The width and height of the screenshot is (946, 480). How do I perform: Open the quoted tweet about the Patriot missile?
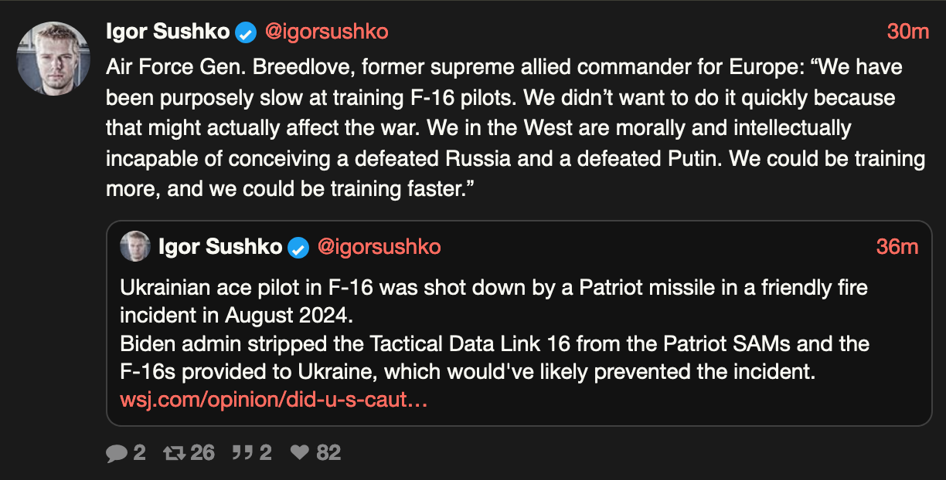tap(519, 323)
